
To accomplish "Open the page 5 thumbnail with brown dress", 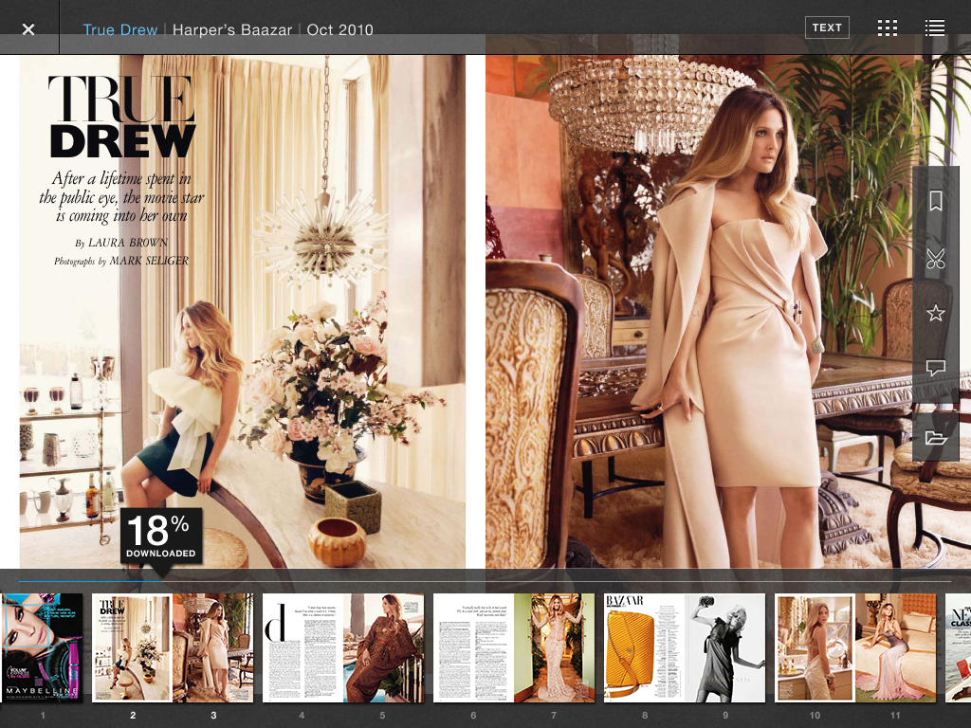I will [x=383, y=647].
